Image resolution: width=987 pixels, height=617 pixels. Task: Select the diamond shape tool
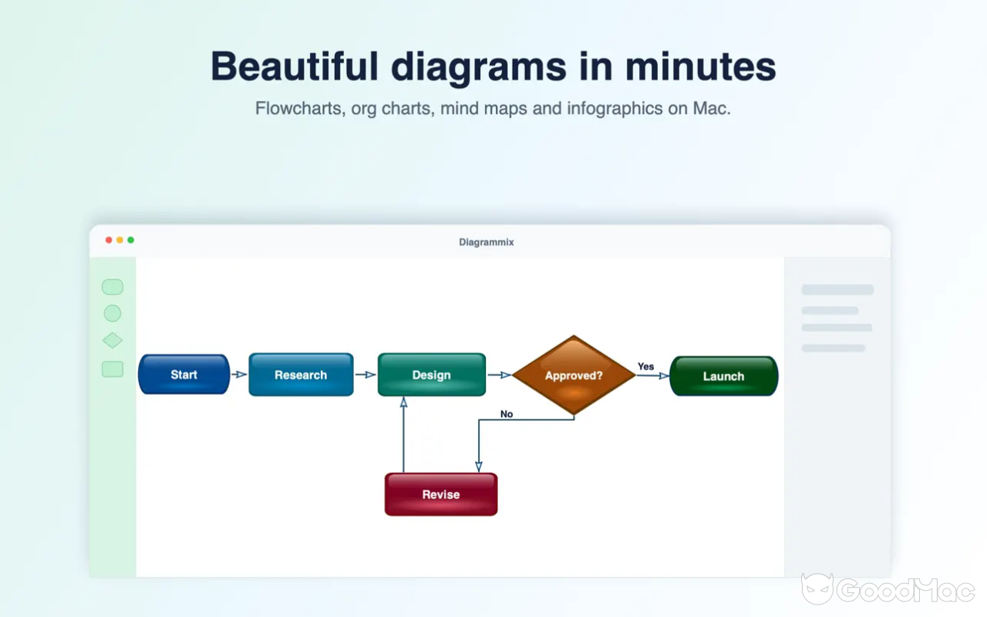point(113,340)
